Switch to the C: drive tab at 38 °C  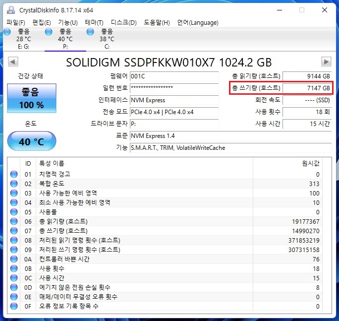[107, 39]
